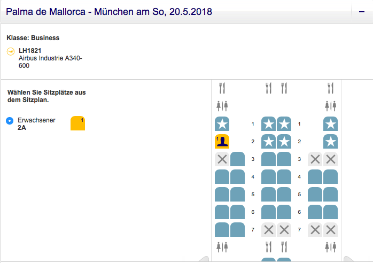Viewport: 373px width, 263px height.
Task: Select the right-block aisle seat in row 5
Action: click(315, 195)
